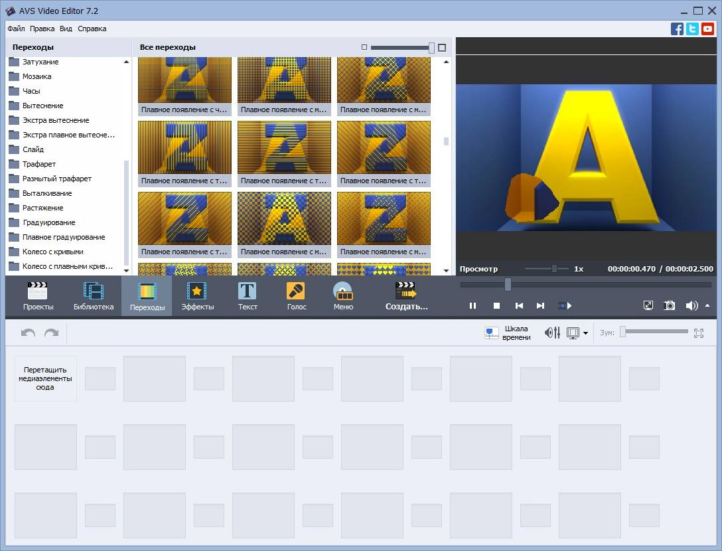
Task: Undo the last action
Action: pos(28,333)
